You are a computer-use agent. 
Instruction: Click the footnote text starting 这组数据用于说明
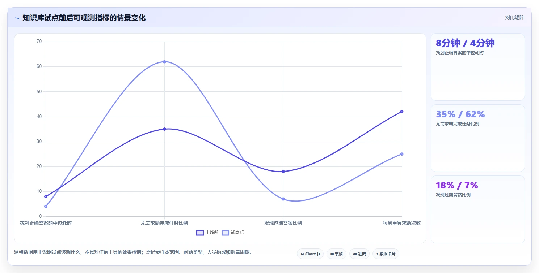[133, 252]
